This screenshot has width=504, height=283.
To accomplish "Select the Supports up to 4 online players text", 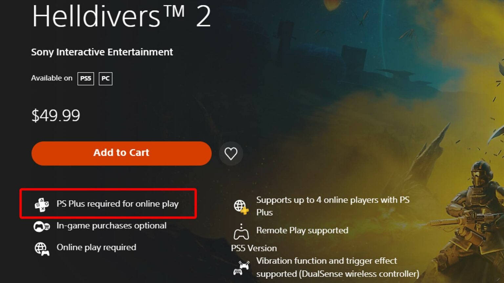I will (x=333, y=206).
